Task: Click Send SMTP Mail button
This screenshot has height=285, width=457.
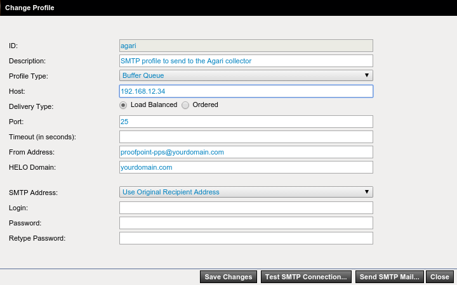Action: 389,277
